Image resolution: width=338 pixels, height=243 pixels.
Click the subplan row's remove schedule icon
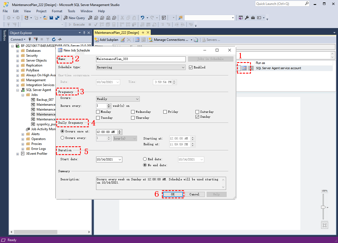250,68
